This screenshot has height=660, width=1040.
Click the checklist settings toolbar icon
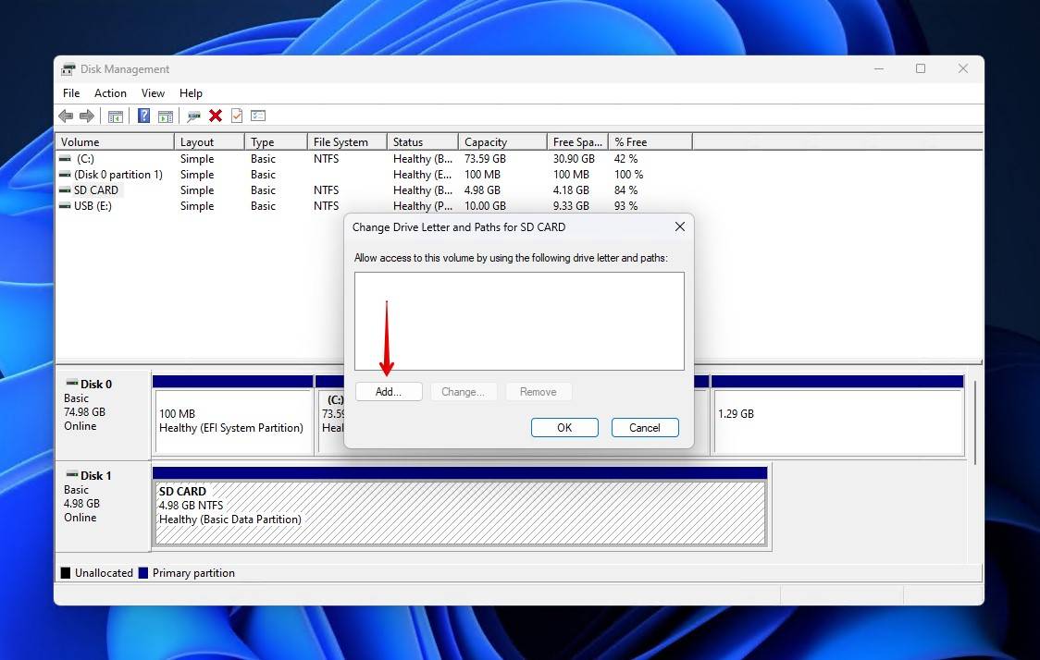click(x=258, y=116)
